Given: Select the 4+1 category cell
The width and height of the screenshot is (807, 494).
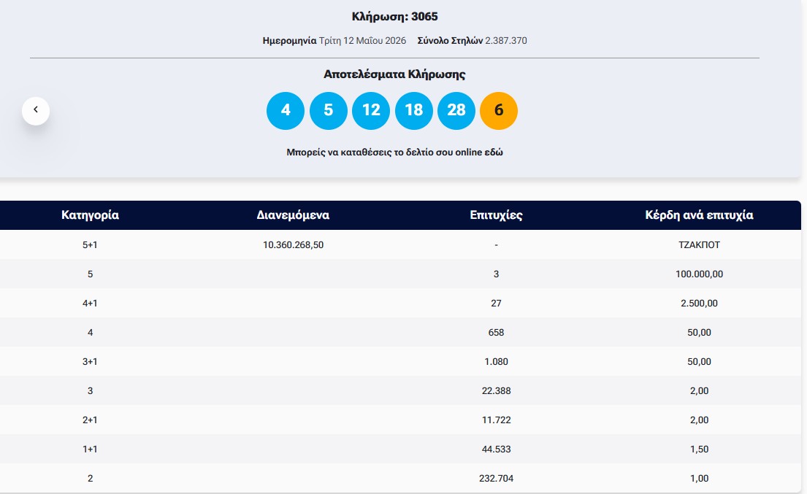Looking at the screenshot, I should click(90, 304).
